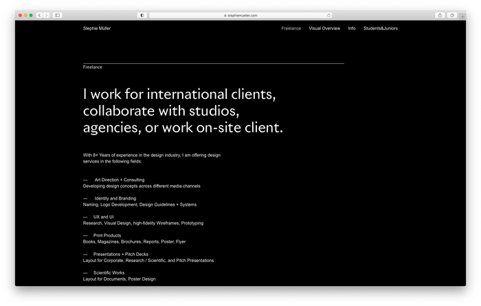Click the Freelance section label
The image size is (481, 306).
(x=92, y=67)
